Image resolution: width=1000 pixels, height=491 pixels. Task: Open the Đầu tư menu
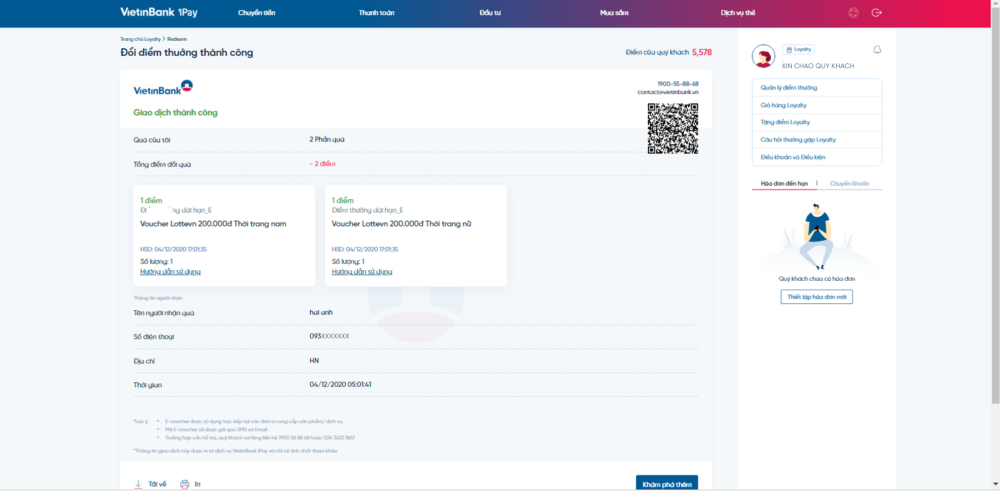coord(490,13)
